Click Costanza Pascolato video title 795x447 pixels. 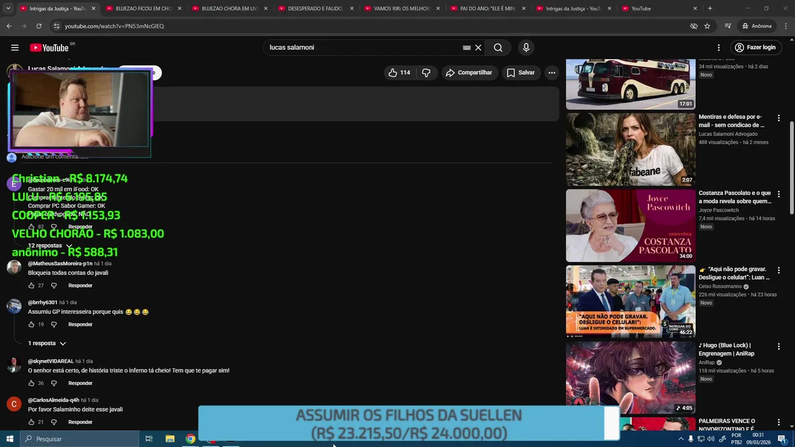(735, 197)
